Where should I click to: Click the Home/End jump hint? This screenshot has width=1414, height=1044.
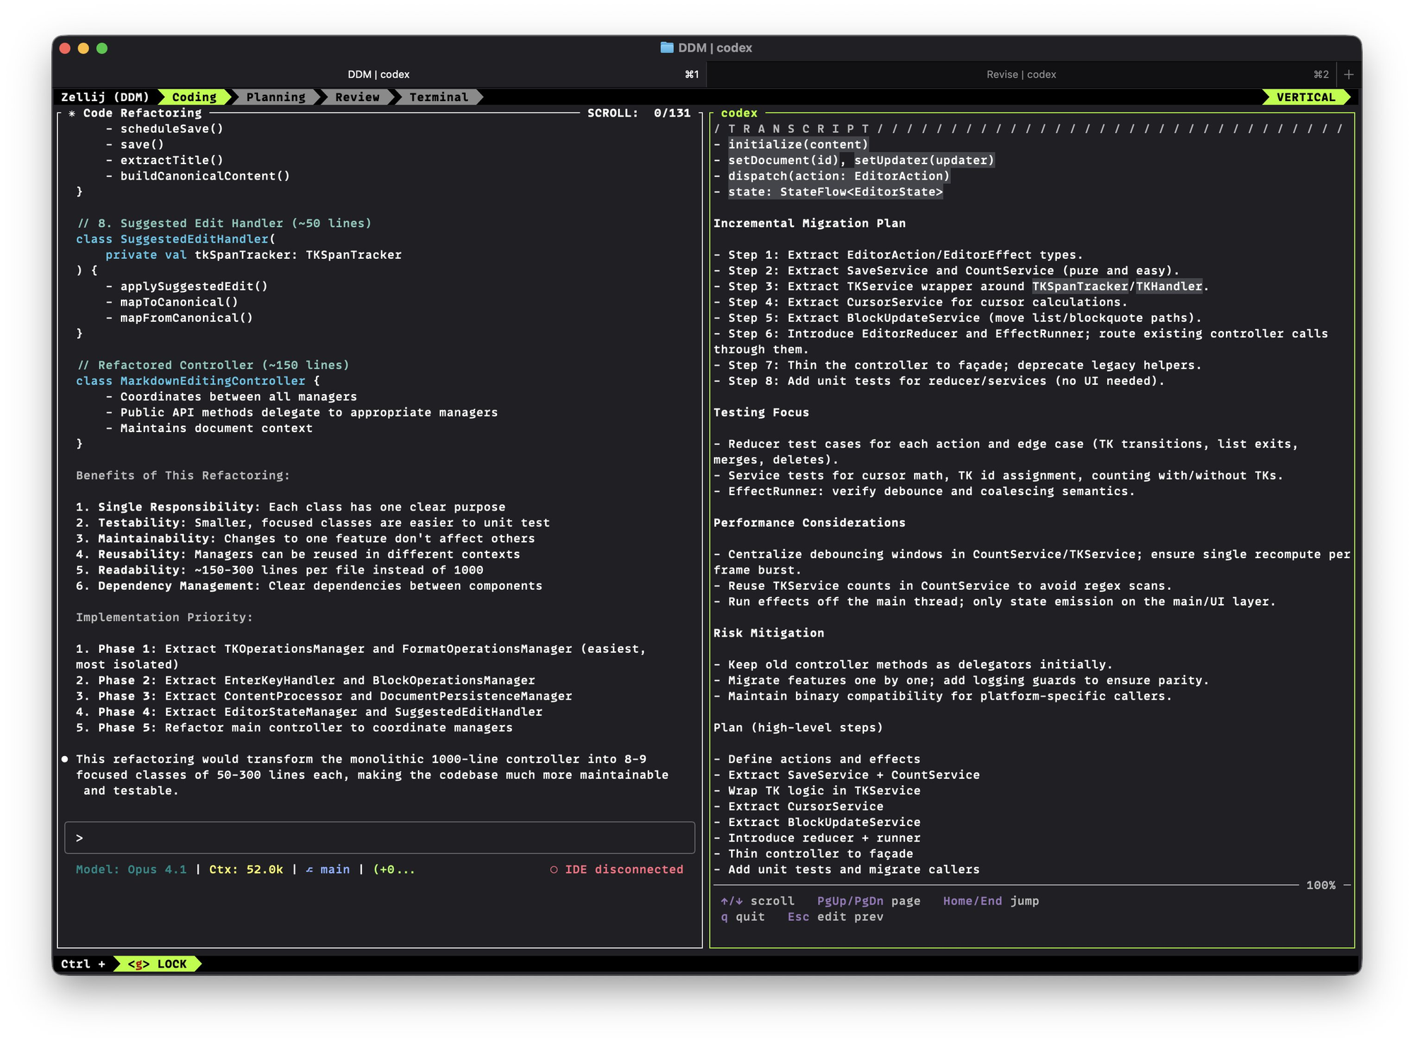(x=991, y=901)
